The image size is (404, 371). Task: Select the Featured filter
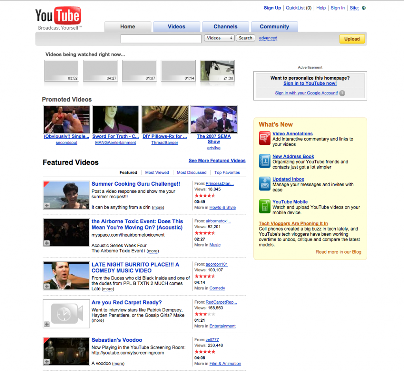click(128, 173)
